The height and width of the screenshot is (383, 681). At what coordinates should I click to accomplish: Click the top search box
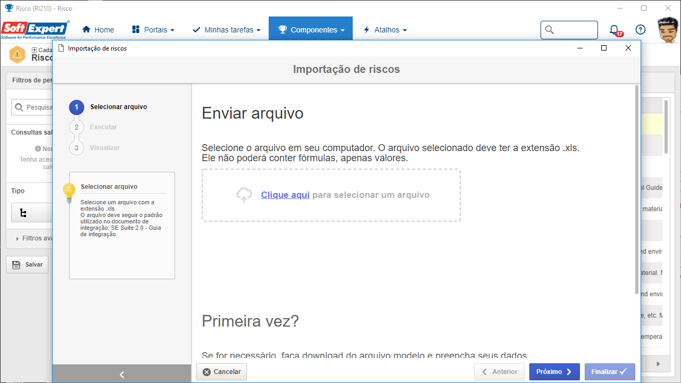point(569,30)
